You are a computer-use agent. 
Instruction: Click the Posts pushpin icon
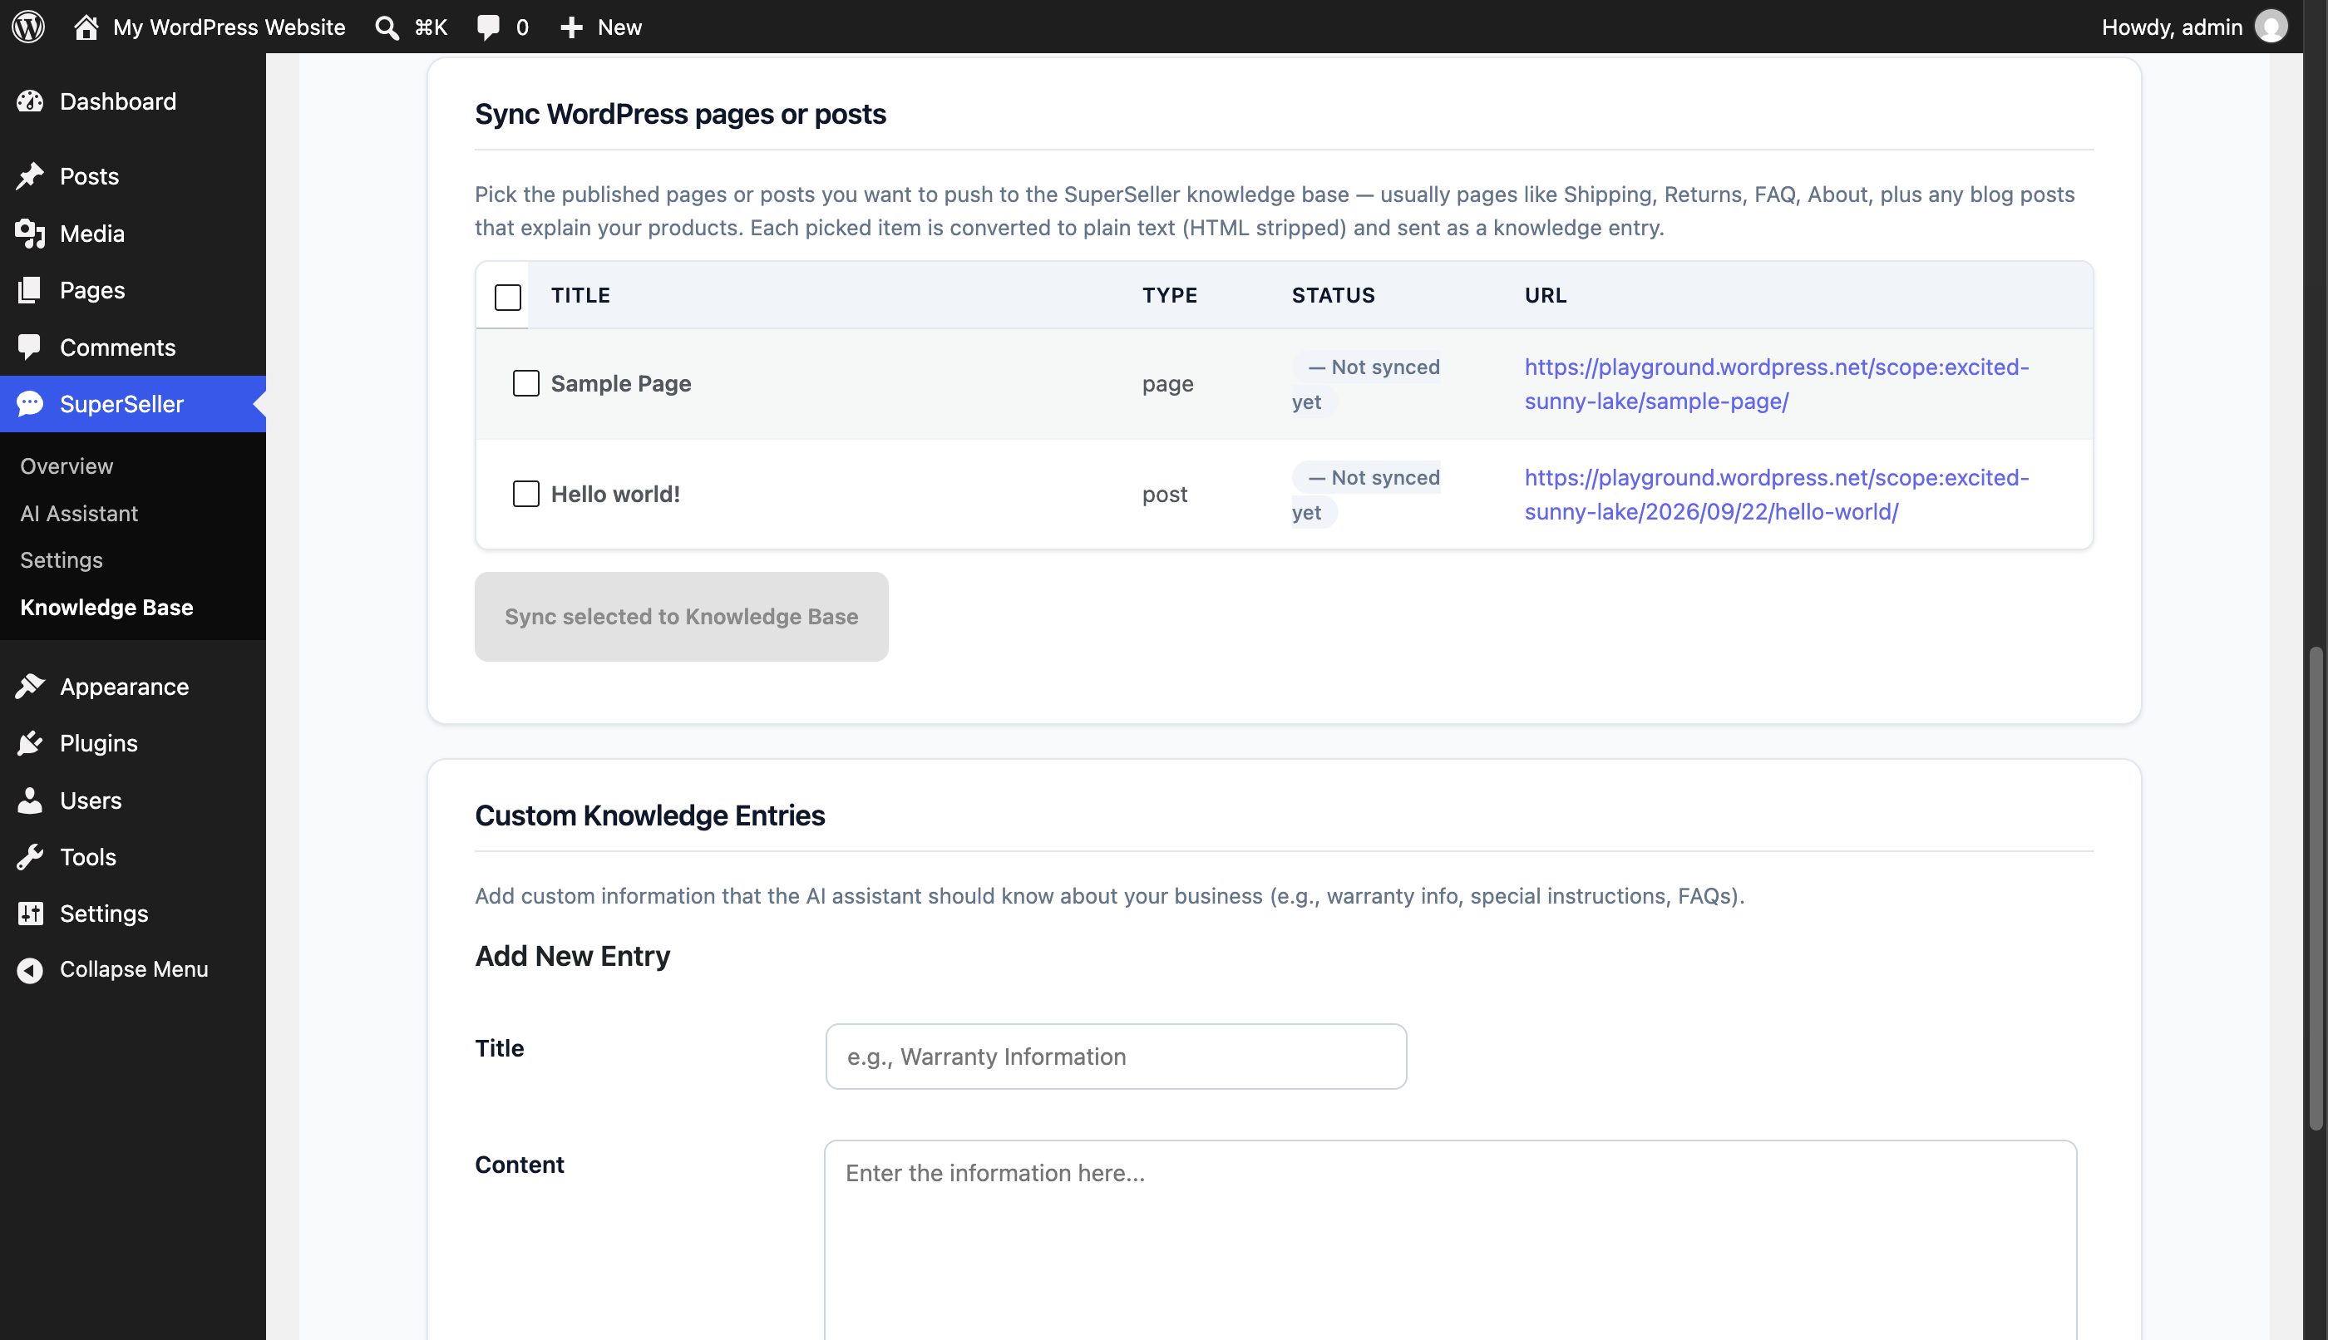click(29, 175)
